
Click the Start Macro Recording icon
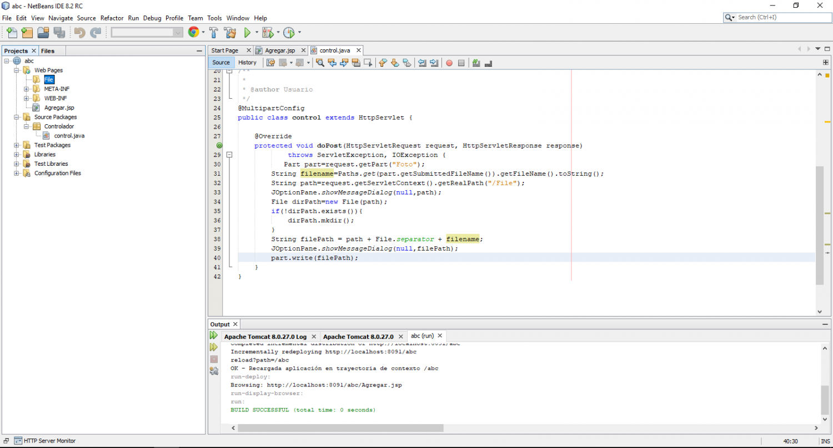(x=449, y=63)
